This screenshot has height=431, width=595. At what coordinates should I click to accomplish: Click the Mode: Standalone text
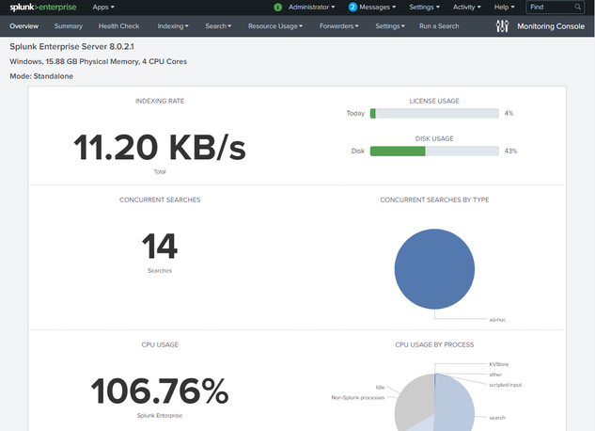click(41, 76)
